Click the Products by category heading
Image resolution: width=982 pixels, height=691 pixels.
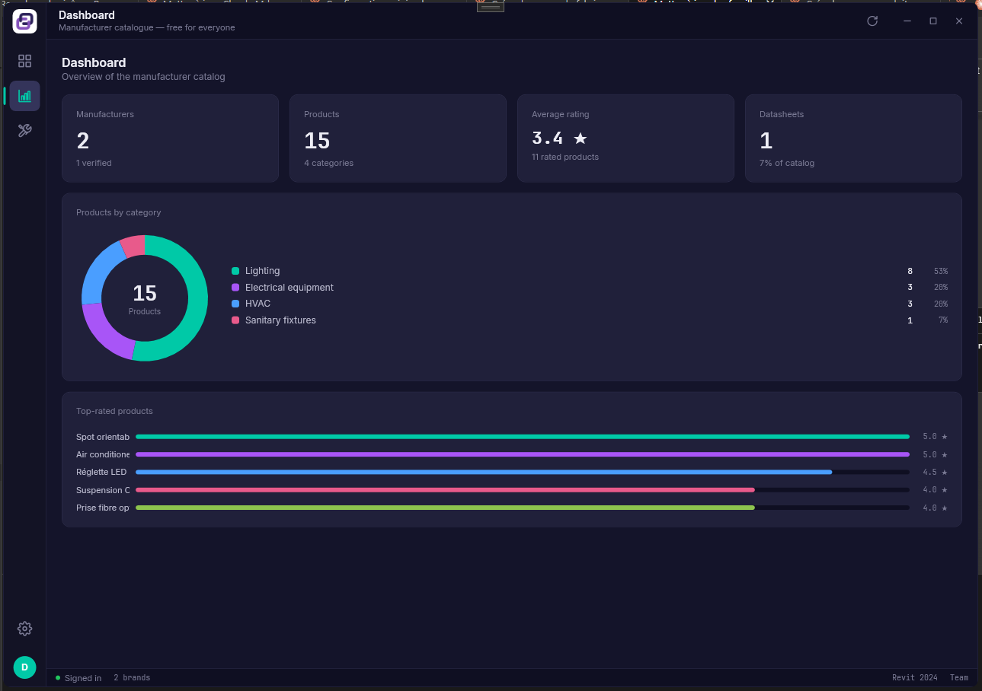[x=119, y=212]
